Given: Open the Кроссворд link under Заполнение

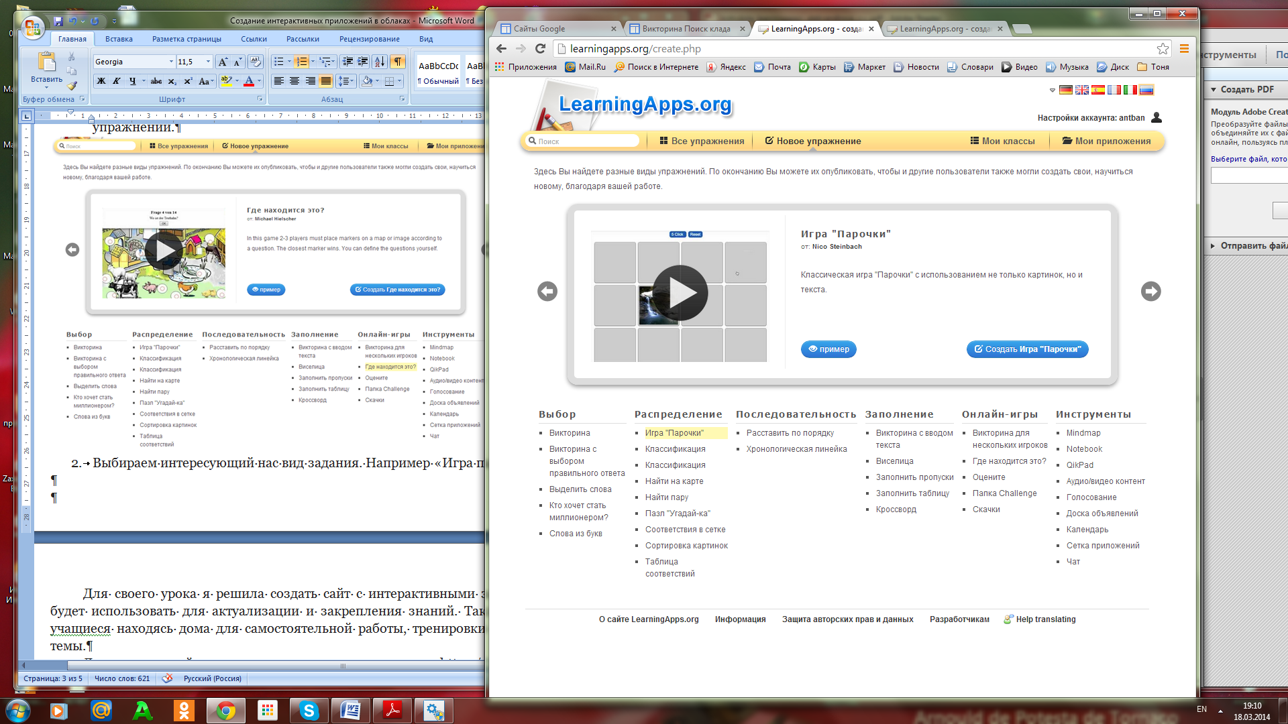Looking at the screenshot, I should tap(896, 509).
